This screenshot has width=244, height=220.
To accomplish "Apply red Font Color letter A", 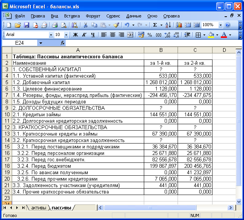I will [224, 35].
